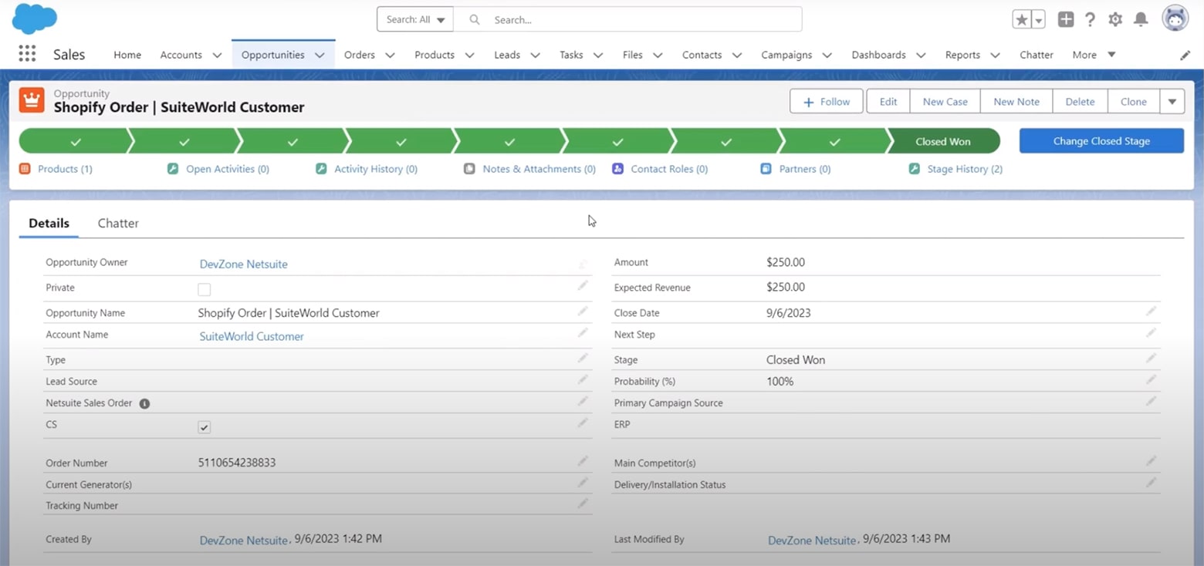Open SuiteWorld Customer account link

point(252,336)
